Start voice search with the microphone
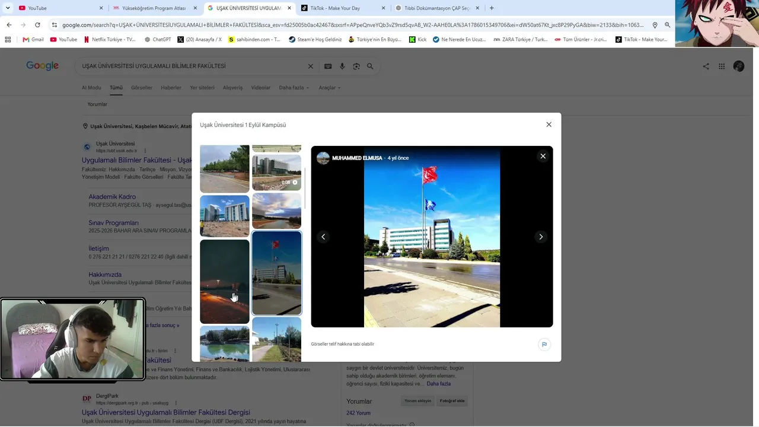This screenshot has width=759, height=427. [342, 66]
